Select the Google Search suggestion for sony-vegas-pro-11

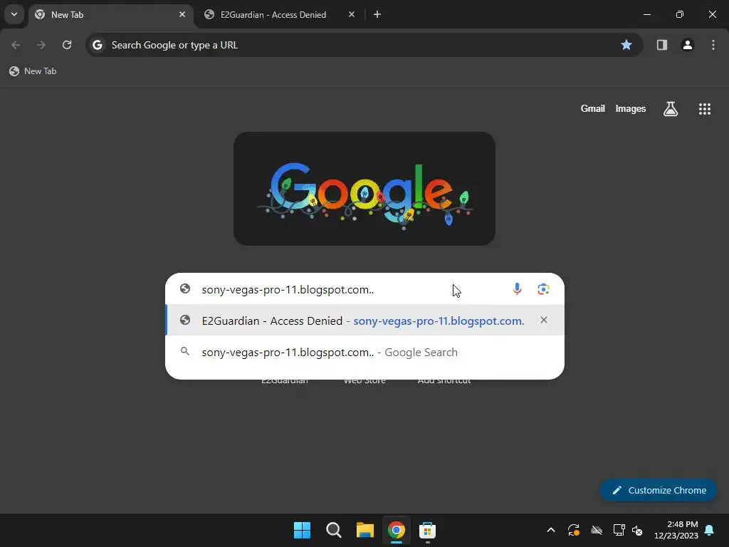[364, 352]
